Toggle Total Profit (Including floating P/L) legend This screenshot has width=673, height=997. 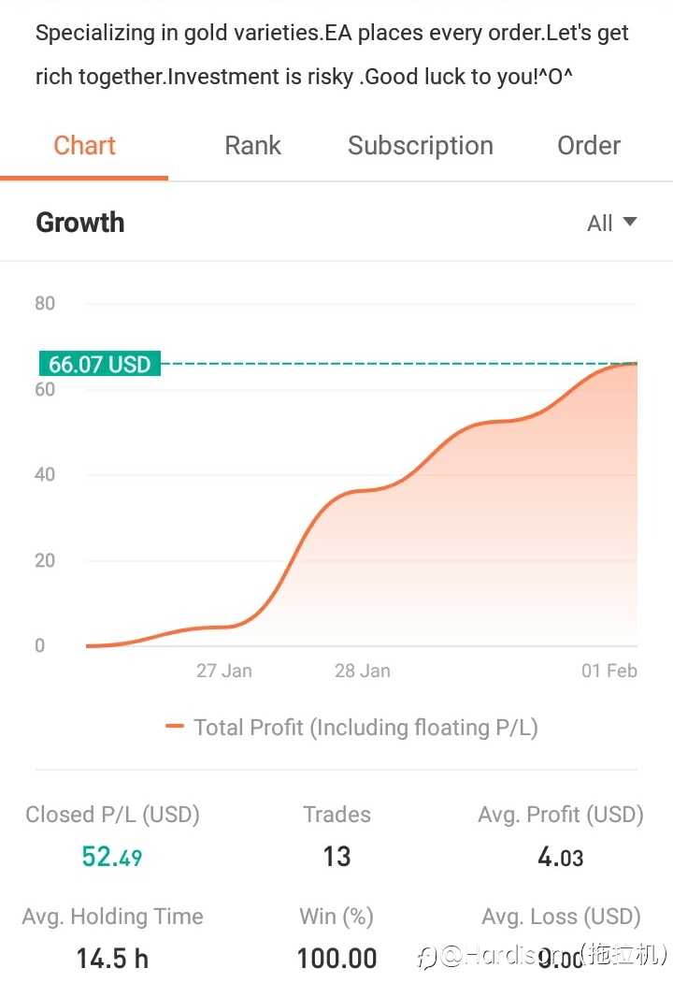coord(352,727)
